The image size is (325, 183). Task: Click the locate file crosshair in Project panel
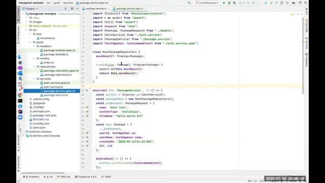pos(66,9)
